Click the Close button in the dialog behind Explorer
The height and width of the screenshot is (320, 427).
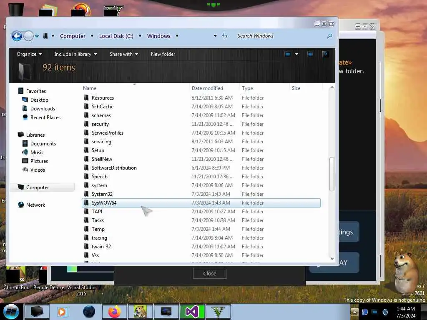tap(209, 273)
